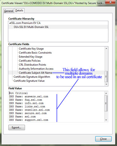Switch to the General tab

pos(9,11)
